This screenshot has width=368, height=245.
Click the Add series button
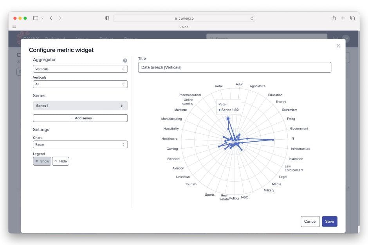click(80, 118)
